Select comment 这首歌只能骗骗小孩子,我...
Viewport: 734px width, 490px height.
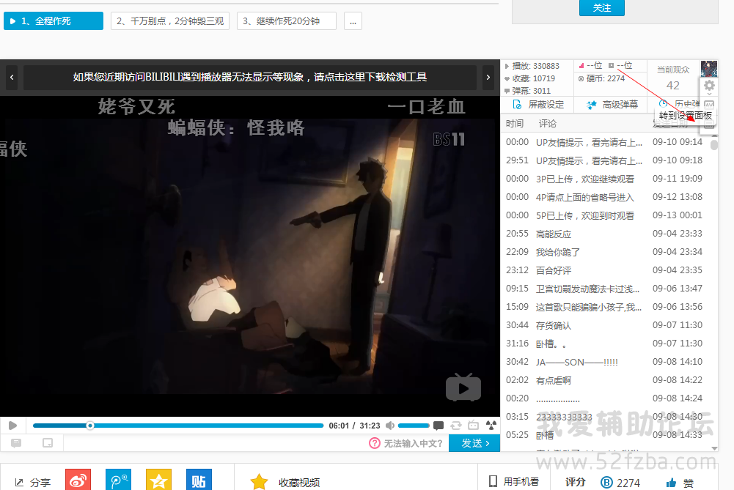[x=604, y=307]
